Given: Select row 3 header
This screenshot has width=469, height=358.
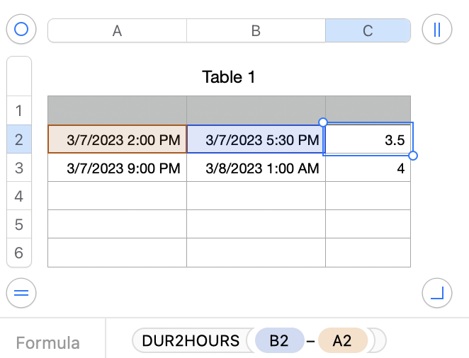Looking at the screenshot, I should 18,168.
